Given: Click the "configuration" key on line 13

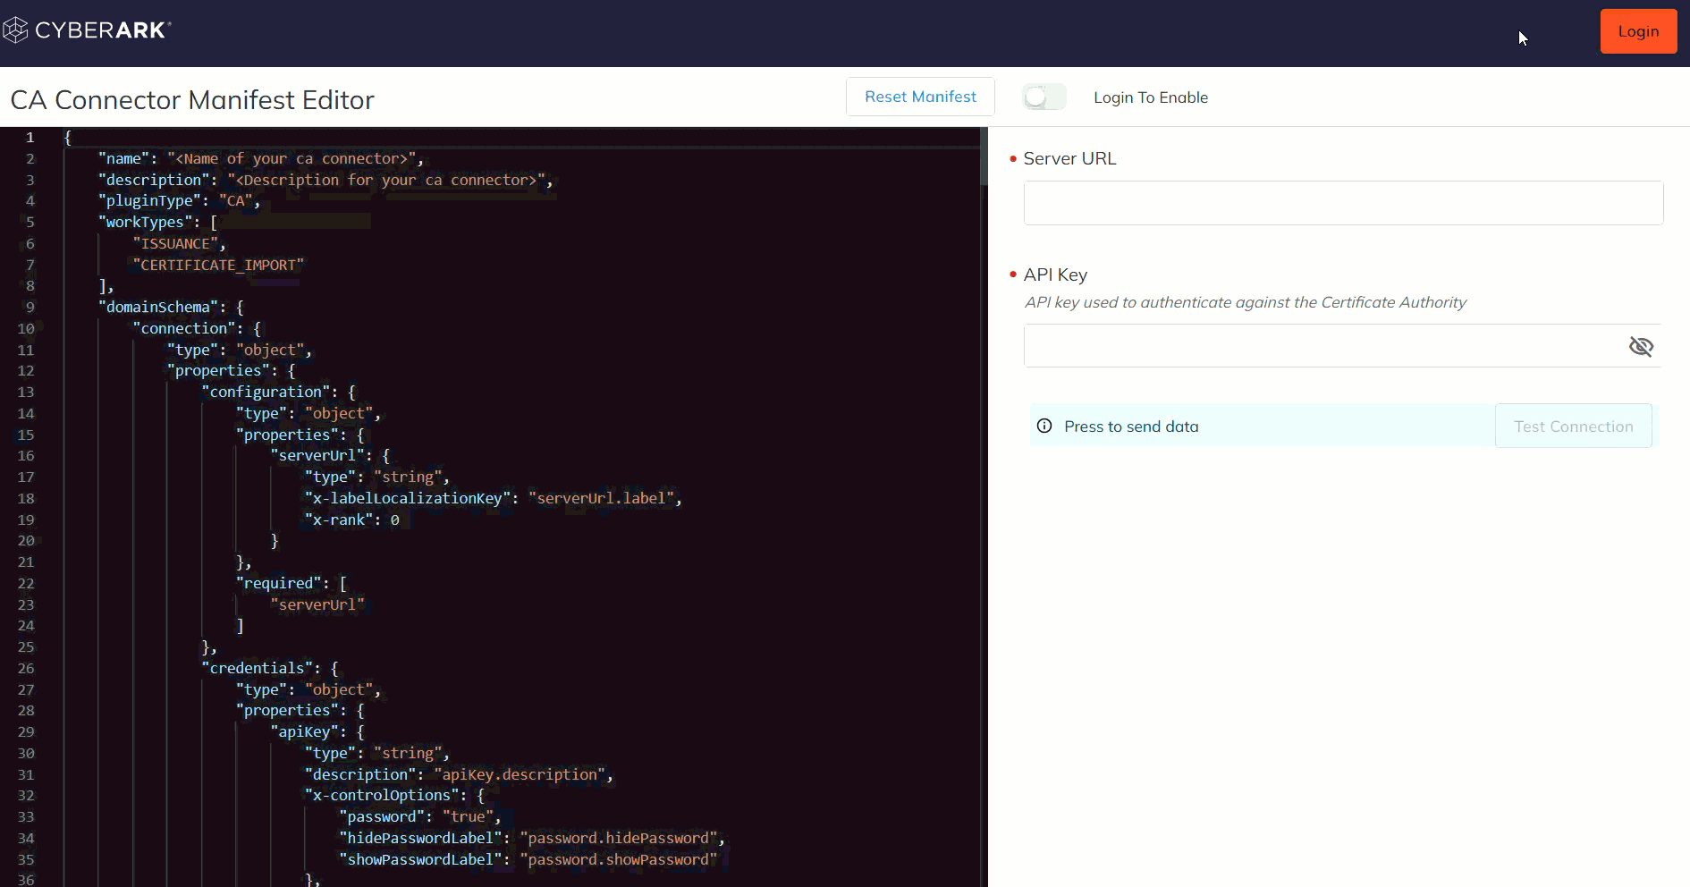Looking at the screenshot, I should point(266,392).
